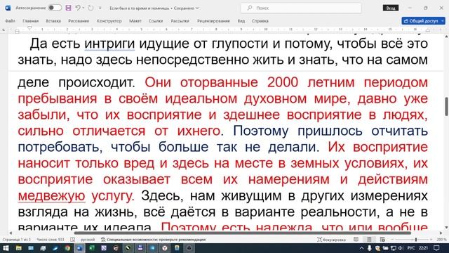Click the scroll right arrow
Screen dimensions: 449x253
click(441, 233)
